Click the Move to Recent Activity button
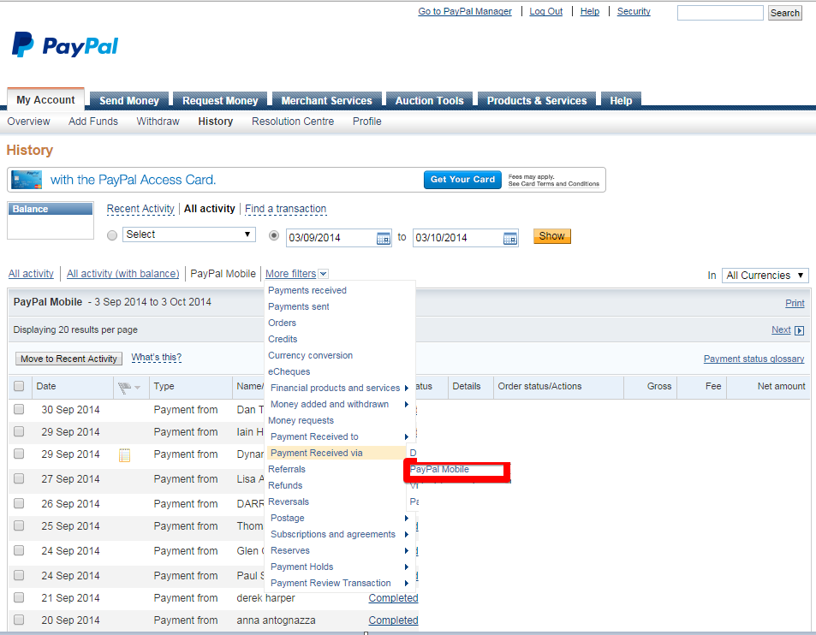Image resolution: width=816 pixels, height=635 pixels. click(68, 359)
